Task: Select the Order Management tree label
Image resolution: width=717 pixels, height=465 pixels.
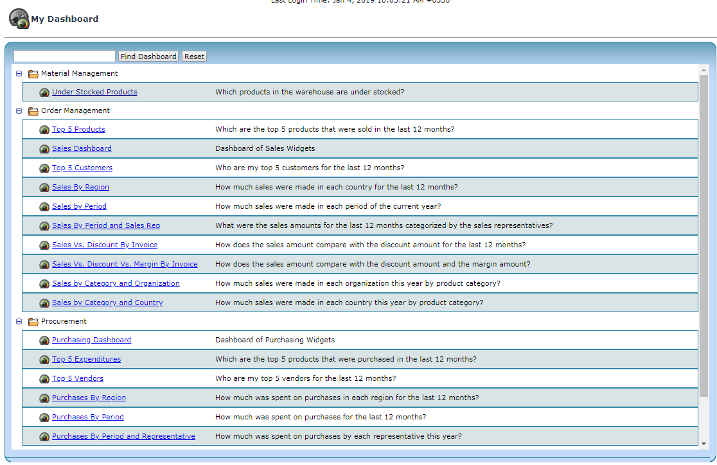Action: click(x=75, y=110)
